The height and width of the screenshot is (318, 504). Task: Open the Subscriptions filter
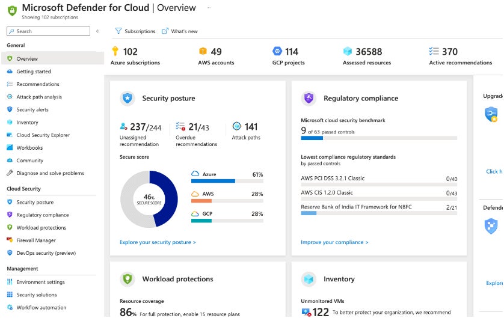coord(135,31)
